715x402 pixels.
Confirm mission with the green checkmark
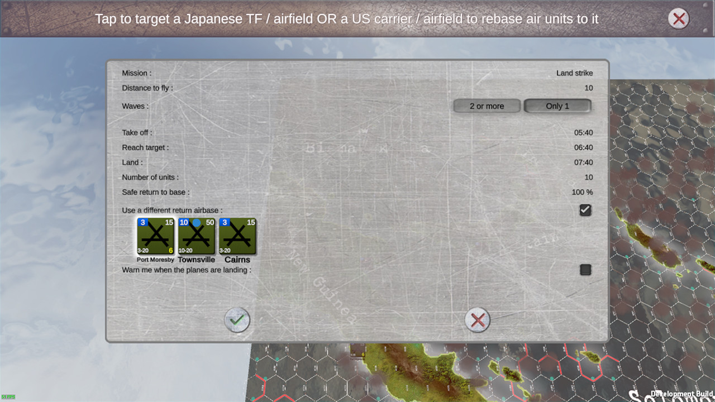[x=237, y=320]
